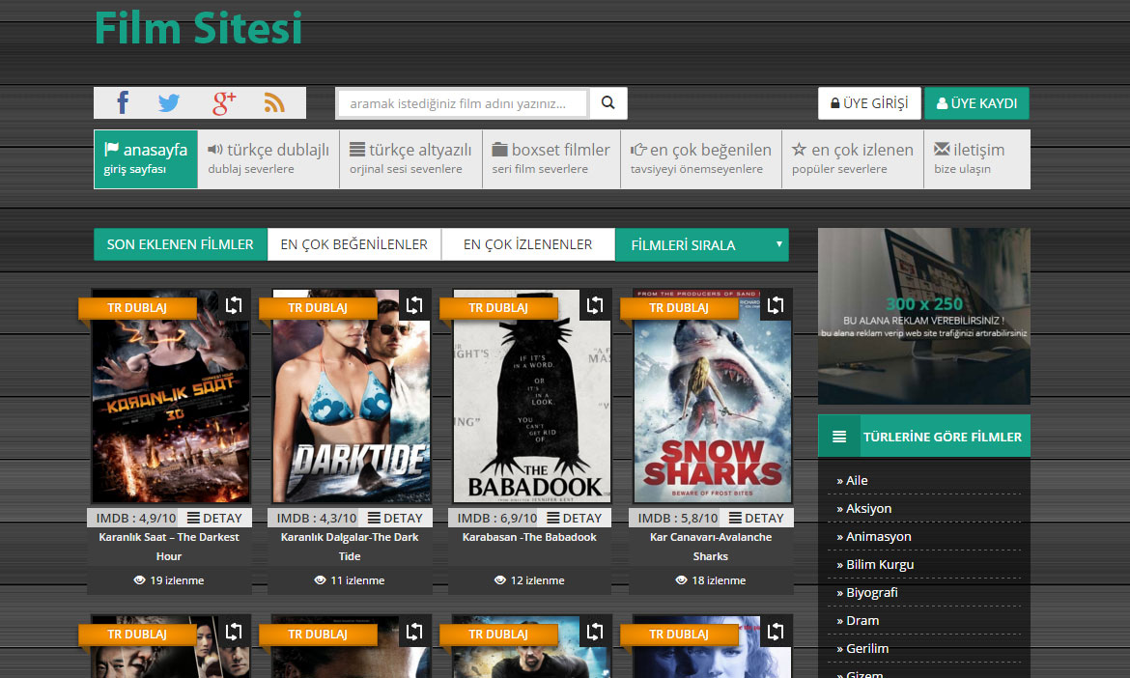Open the Karabasan -The Babadook title link
This screenshot has width=1130, height=678.
click(529, 538)
